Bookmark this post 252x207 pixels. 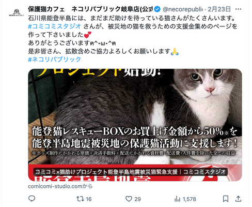pos(226,199)
